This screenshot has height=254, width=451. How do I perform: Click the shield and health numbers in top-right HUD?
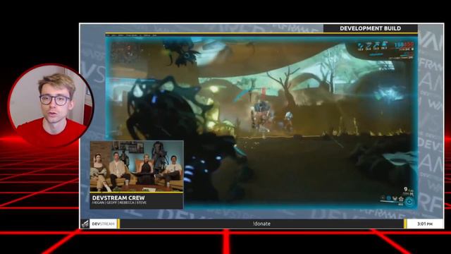click(x=404, y=44)
